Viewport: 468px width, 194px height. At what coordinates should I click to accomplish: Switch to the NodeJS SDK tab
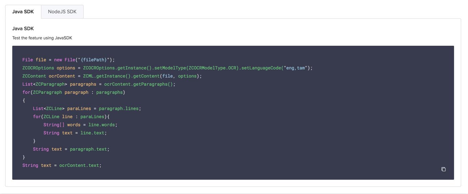(62, 12)
